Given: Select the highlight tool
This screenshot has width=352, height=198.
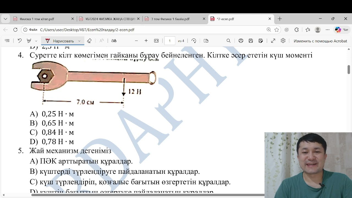Looking at the screenshot, I should coord(29,41).
